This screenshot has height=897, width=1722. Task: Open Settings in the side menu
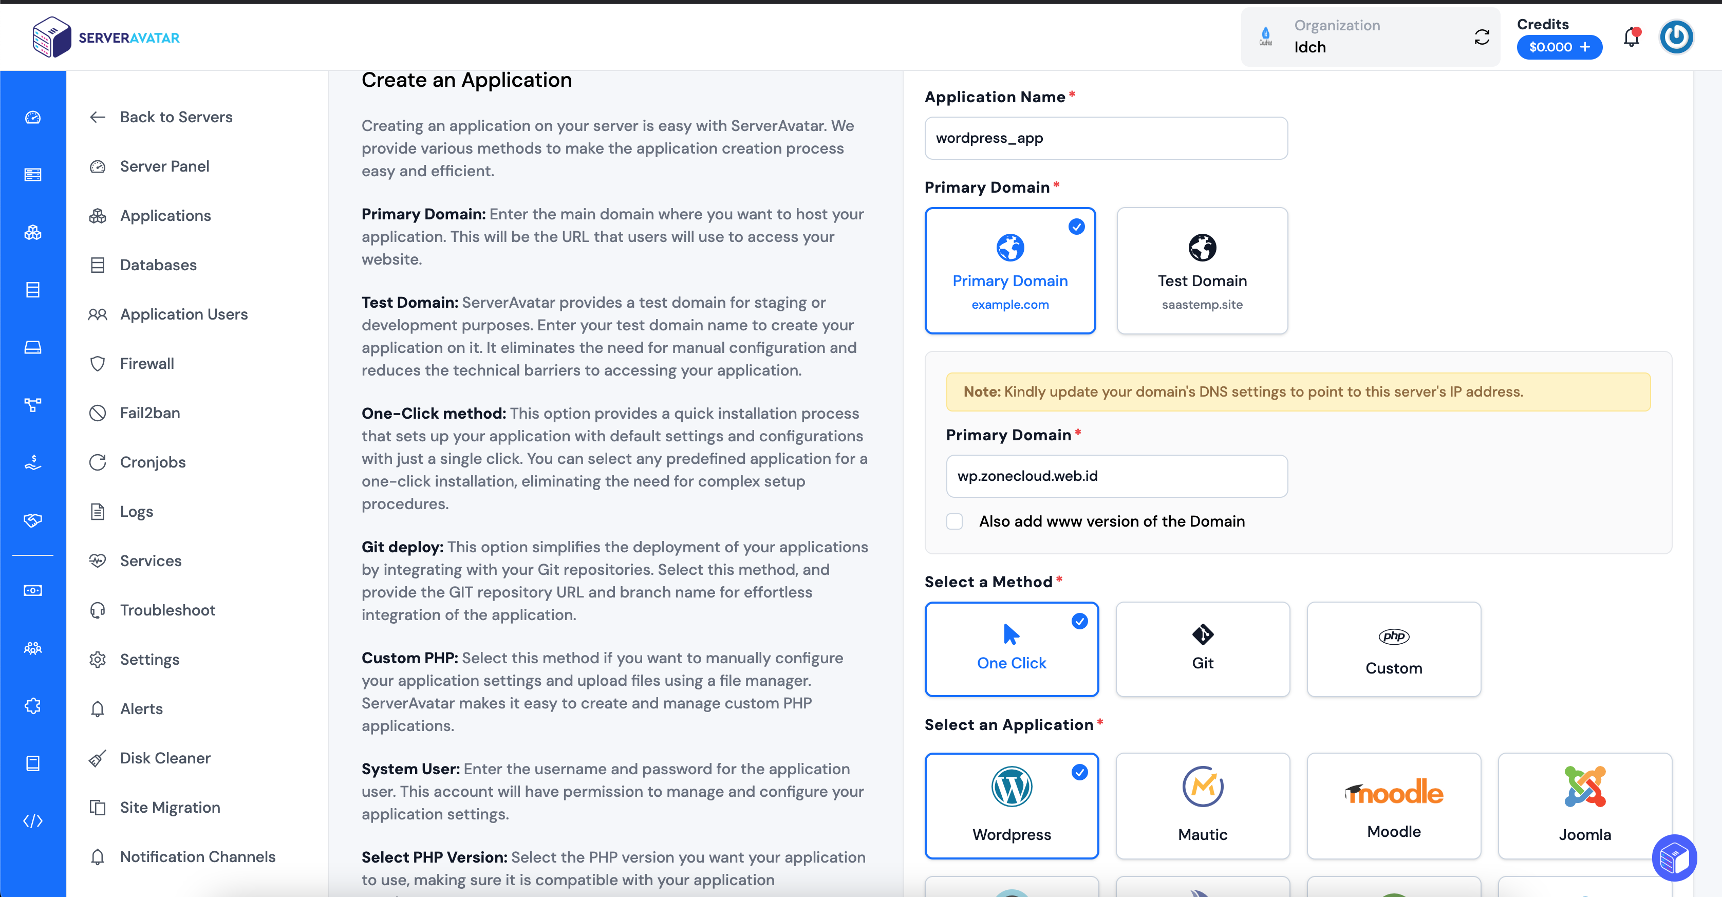(x=135, y=660)
